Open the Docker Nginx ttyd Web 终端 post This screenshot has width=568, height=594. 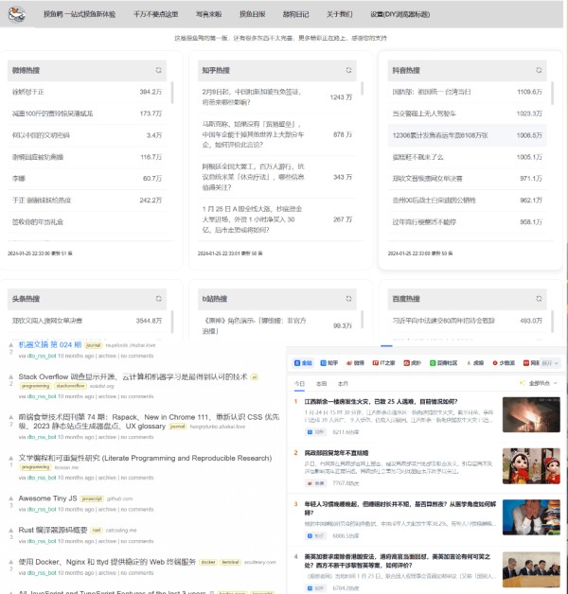pyautogui.click(x=107, y=562)
